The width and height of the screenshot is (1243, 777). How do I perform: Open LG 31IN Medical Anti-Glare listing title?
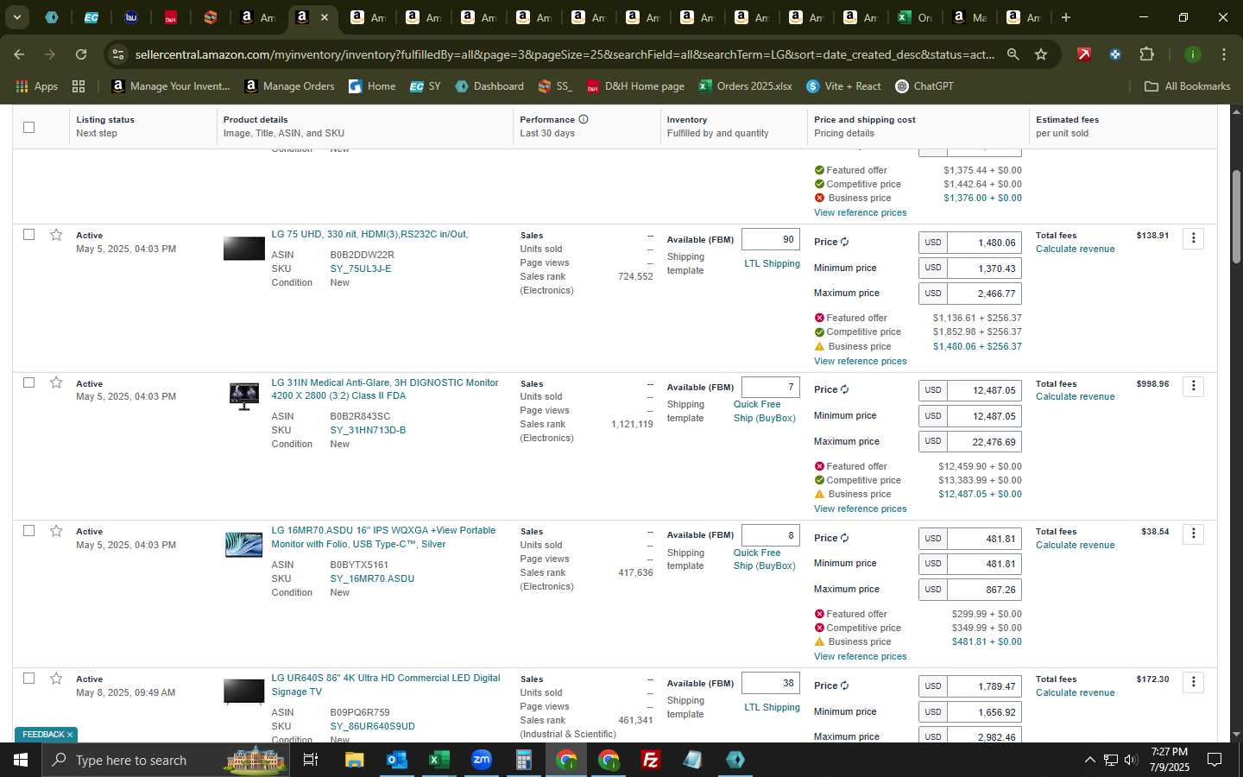(385, 389)
